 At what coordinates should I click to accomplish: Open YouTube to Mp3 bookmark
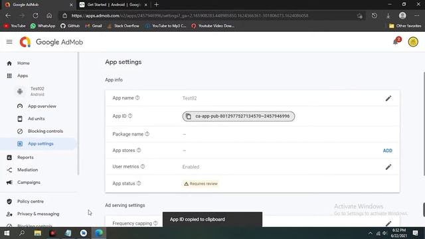(165, 26)
